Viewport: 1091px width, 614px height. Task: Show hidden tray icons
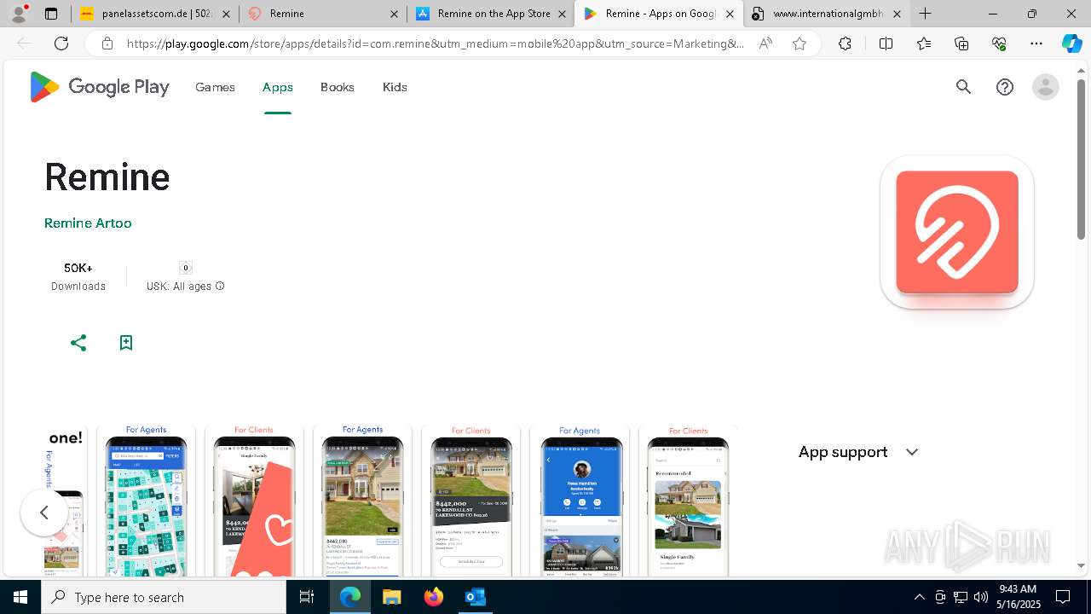tap(919, 597)
